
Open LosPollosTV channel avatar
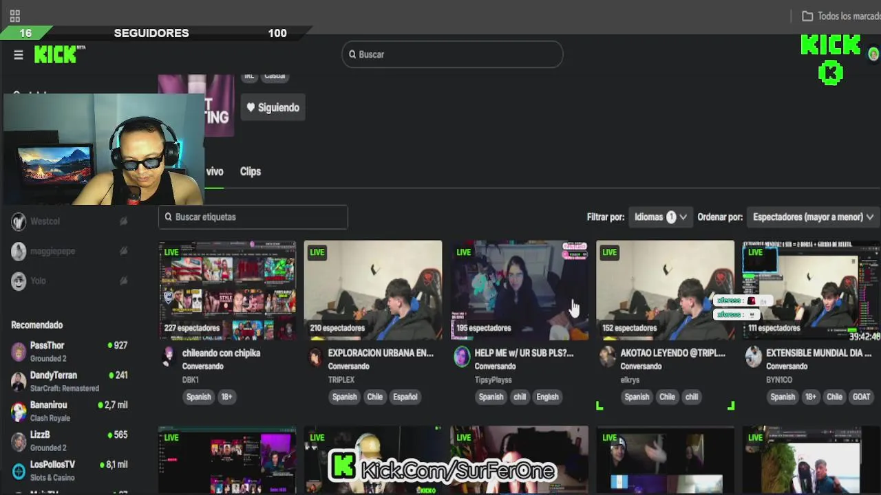pos(19,471)
